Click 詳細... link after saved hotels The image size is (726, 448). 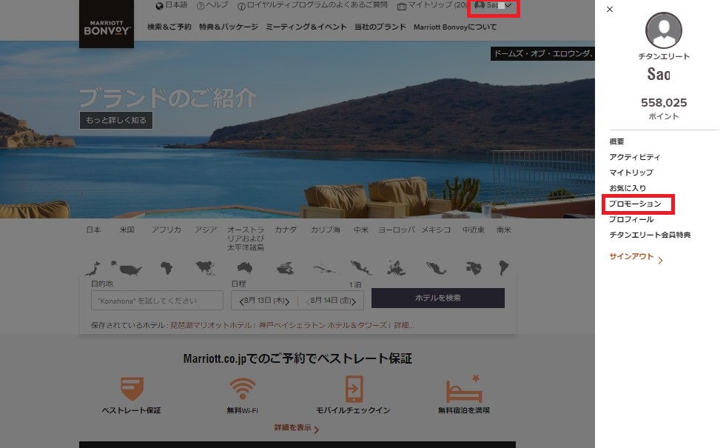tap(404, 325)
